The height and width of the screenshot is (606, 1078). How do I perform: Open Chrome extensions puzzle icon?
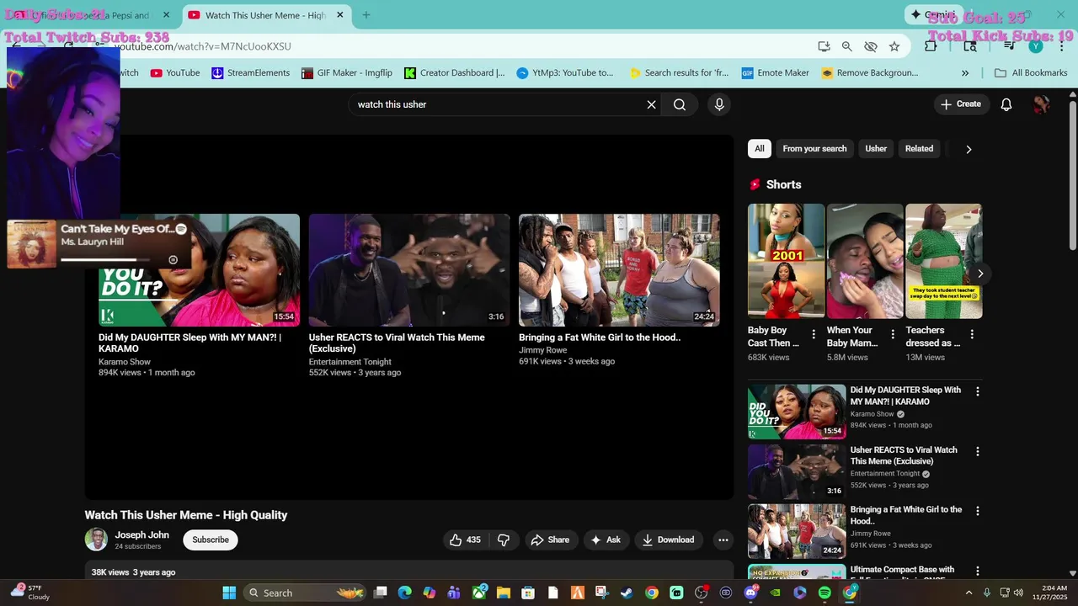click(x=931, y=46)
